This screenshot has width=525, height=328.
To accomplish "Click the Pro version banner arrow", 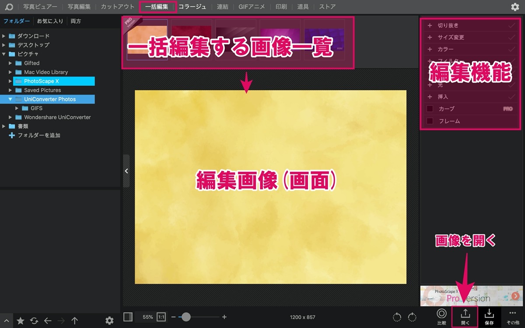I will (515, 296).
